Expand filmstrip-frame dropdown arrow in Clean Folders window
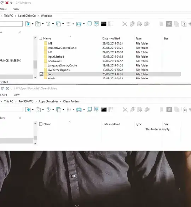Viewport: 191px width, 207px height. (x=84, y=110)
